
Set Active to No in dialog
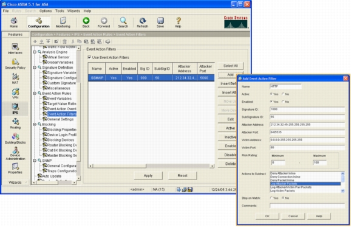pyautogui.click(x=283, y=94)
